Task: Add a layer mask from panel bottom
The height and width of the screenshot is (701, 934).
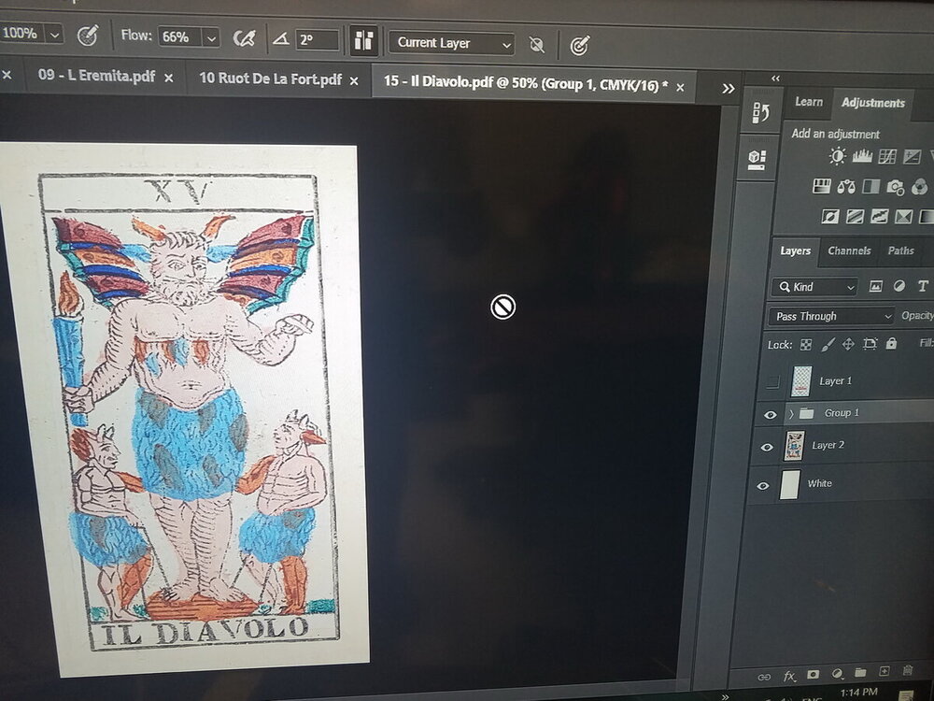Action: tap(813, 672)
